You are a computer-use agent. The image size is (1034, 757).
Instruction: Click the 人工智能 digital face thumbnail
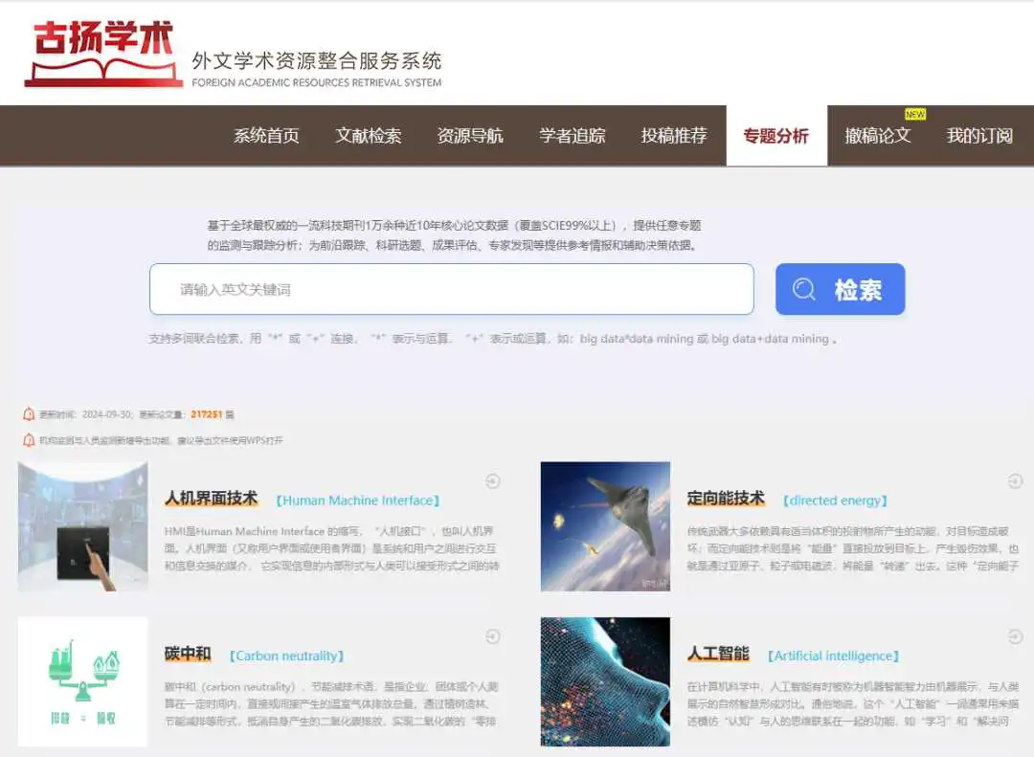(605, 681)
